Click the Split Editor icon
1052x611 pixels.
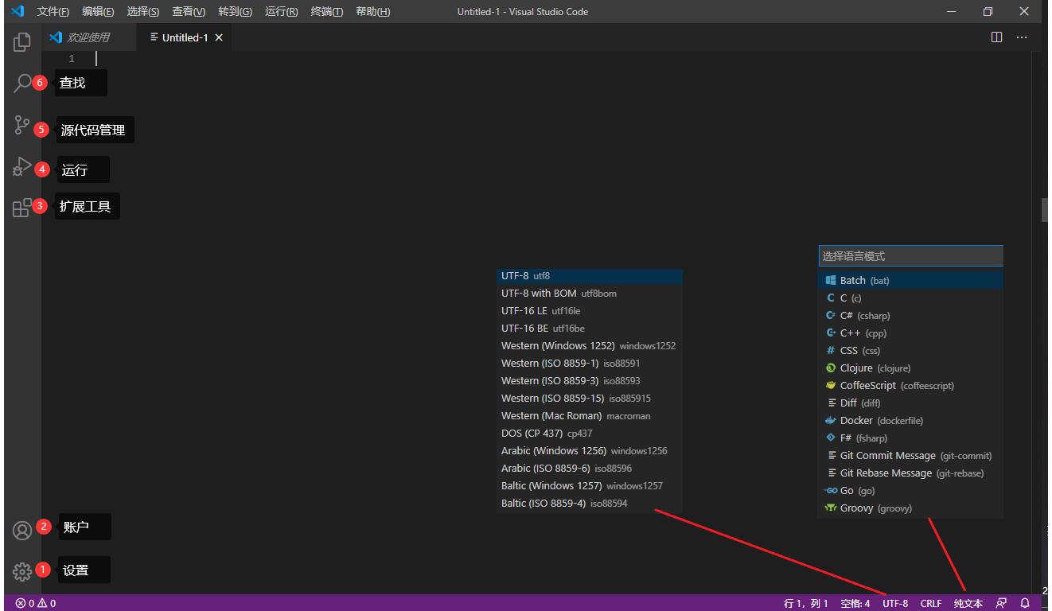(996, 37)
